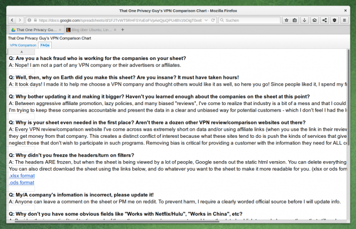Switch to the VPN Comparison sheet tab
The image size is (356, 229).
(x=23, y=45)
